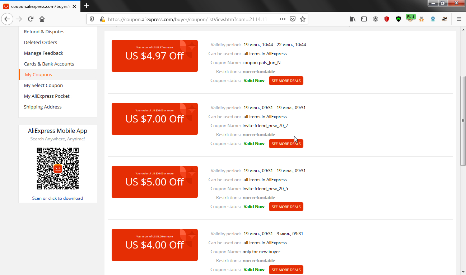Open Manage Feedback page

coord(43,53)
